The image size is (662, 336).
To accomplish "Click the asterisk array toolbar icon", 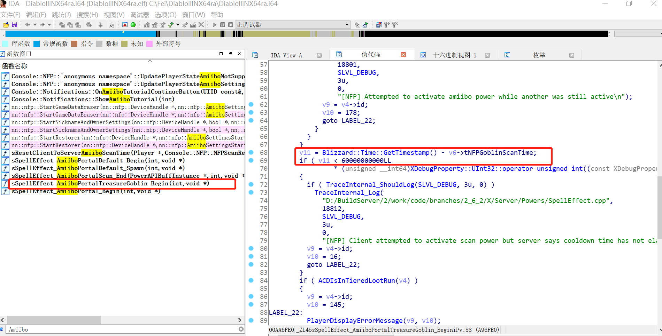I will click(185, 25).
